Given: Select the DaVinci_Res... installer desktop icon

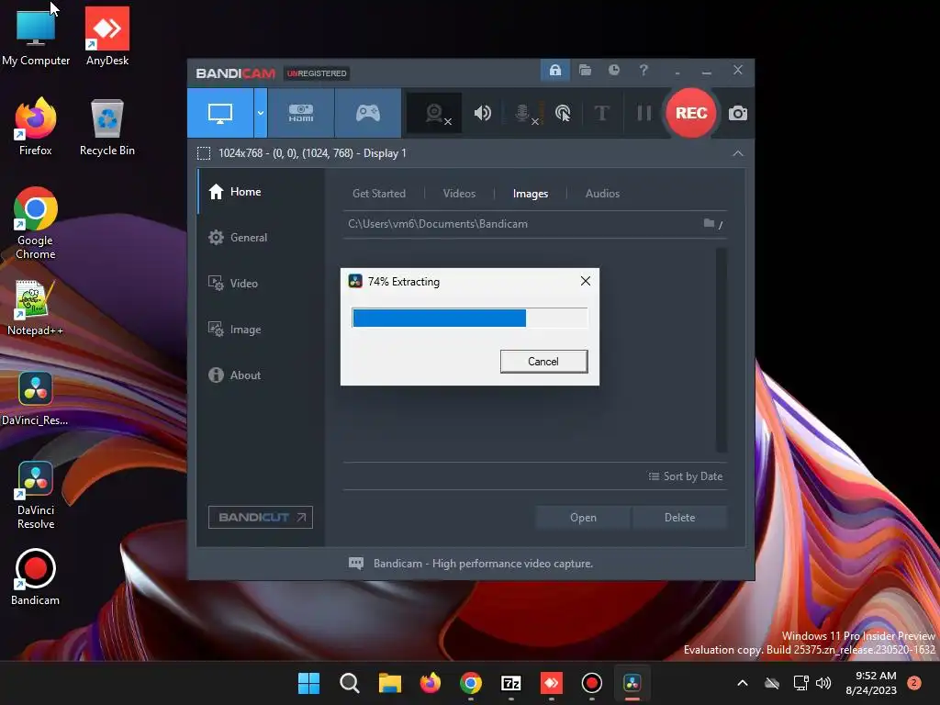Looking at the screenshot, I should (x=35, y=398).
